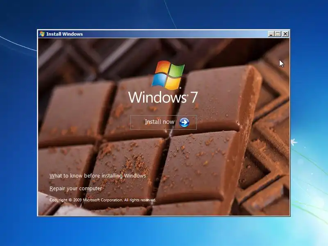This screenshot has height=246, width=328.
Task: Minimize the Install Windows window
Action: (x=271, y=34)
